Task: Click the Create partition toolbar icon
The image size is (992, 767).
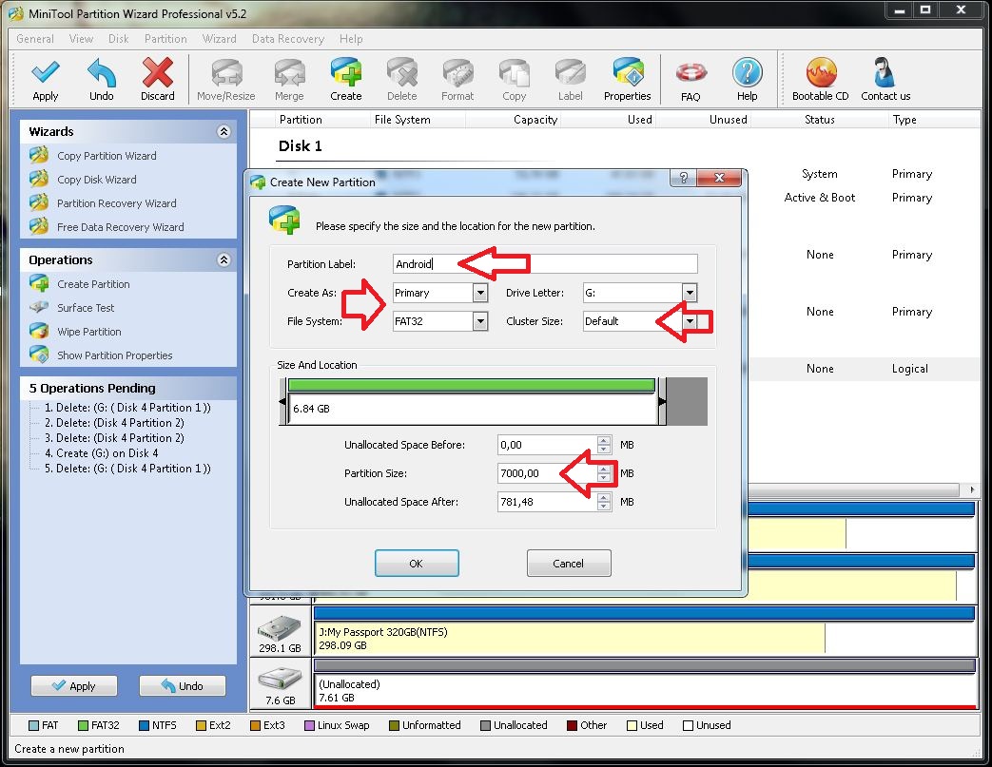Action: [345, 79]
